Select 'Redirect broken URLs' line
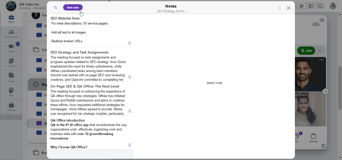342x160 pixels. [x=67, y=41]
